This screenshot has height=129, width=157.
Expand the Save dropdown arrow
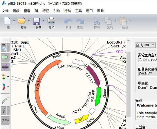click(44, 21)
